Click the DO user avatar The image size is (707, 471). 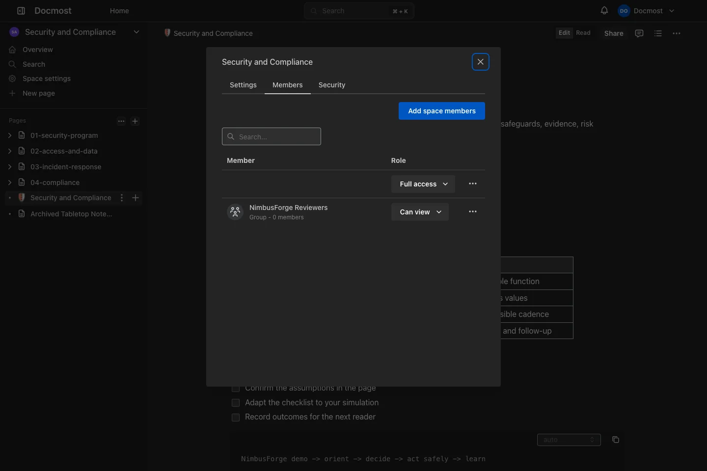(624, 11)
